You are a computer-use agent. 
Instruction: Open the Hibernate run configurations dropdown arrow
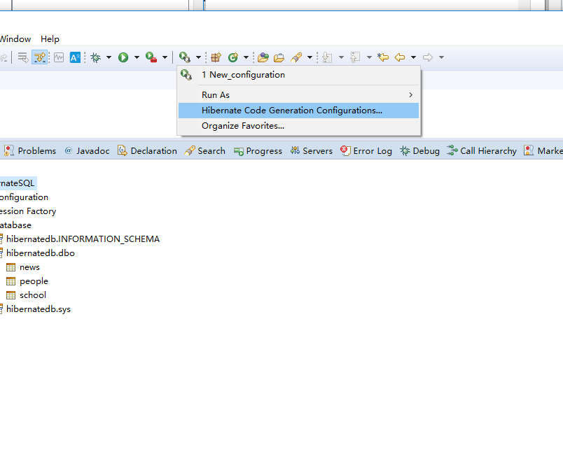tap(198, 57)
